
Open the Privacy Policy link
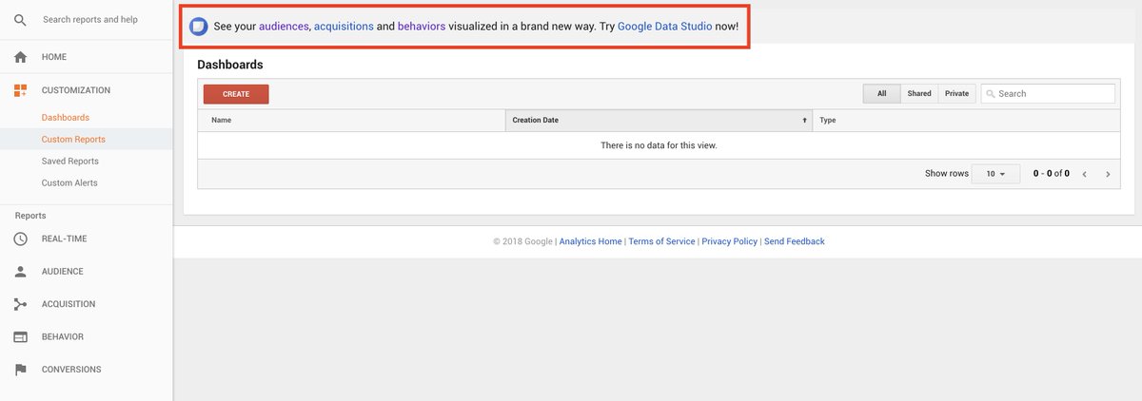click(730, 241)
